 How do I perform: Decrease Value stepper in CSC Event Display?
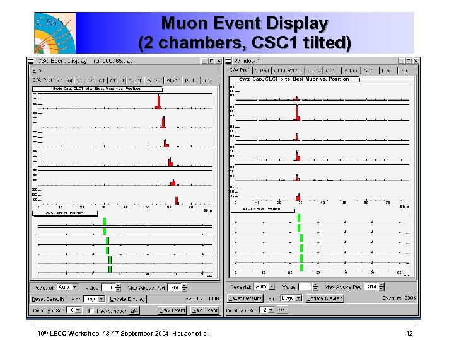119,290
